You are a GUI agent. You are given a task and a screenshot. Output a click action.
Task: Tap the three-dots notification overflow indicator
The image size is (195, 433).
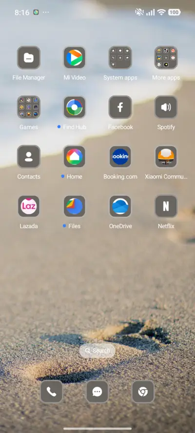[46, 12]
